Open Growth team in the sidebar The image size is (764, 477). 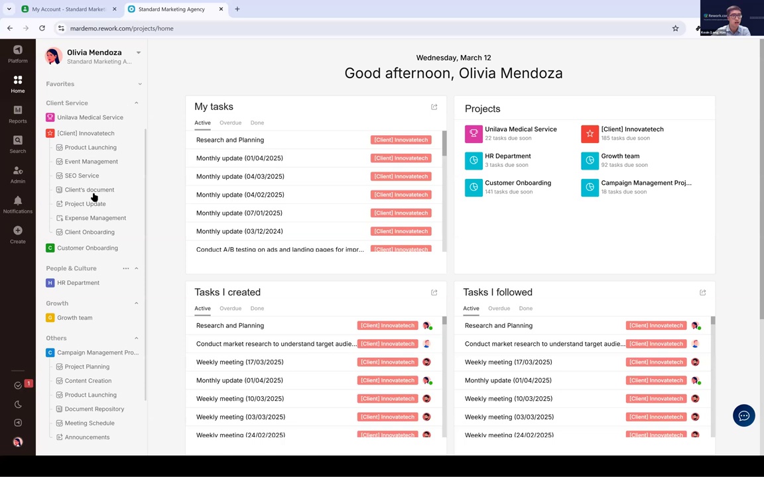point(74,318)
